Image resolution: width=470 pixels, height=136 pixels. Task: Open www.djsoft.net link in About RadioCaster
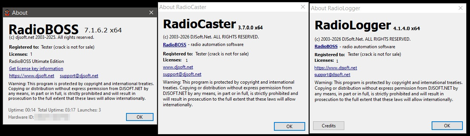pos(178,67)
